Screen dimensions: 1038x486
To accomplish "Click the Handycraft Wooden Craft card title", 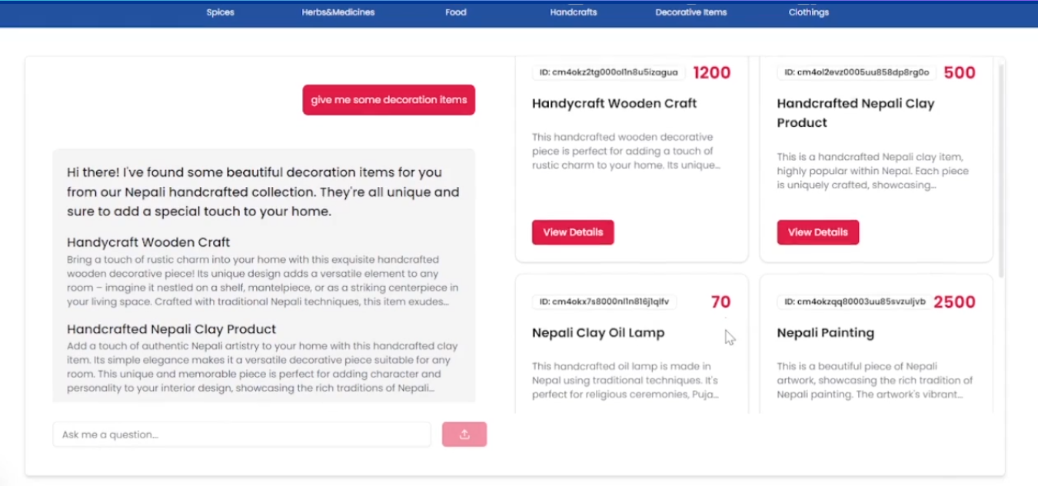I will coord(614,103).
